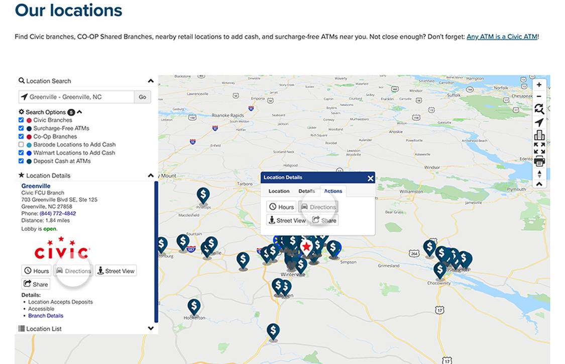This screenshot has width=565, height=364.
Task: Open the Branch Details link
Action: point(46,315)
